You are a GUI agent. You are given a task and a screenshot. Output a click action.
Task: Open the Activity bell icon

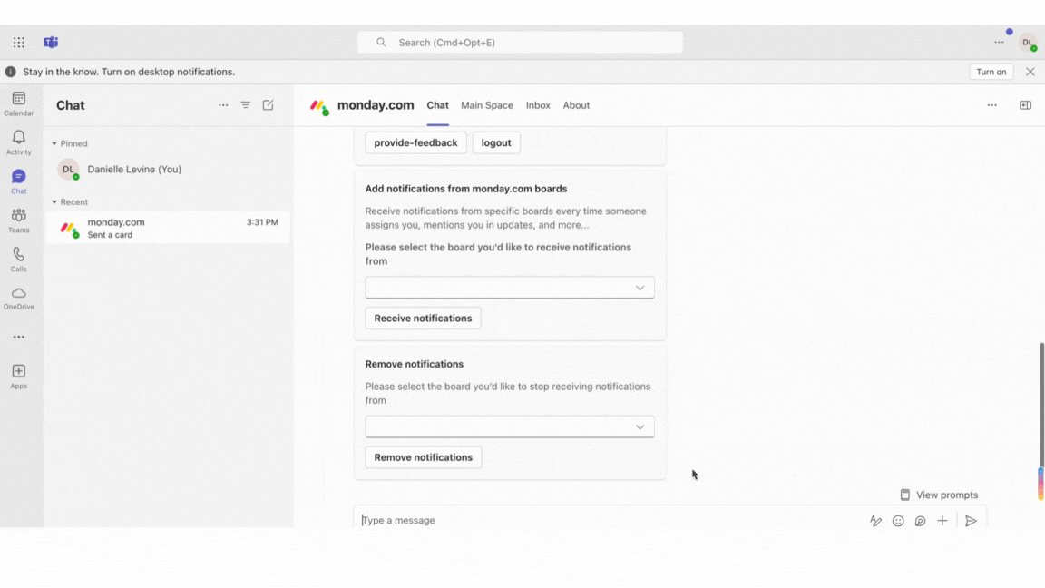[19, 142]
